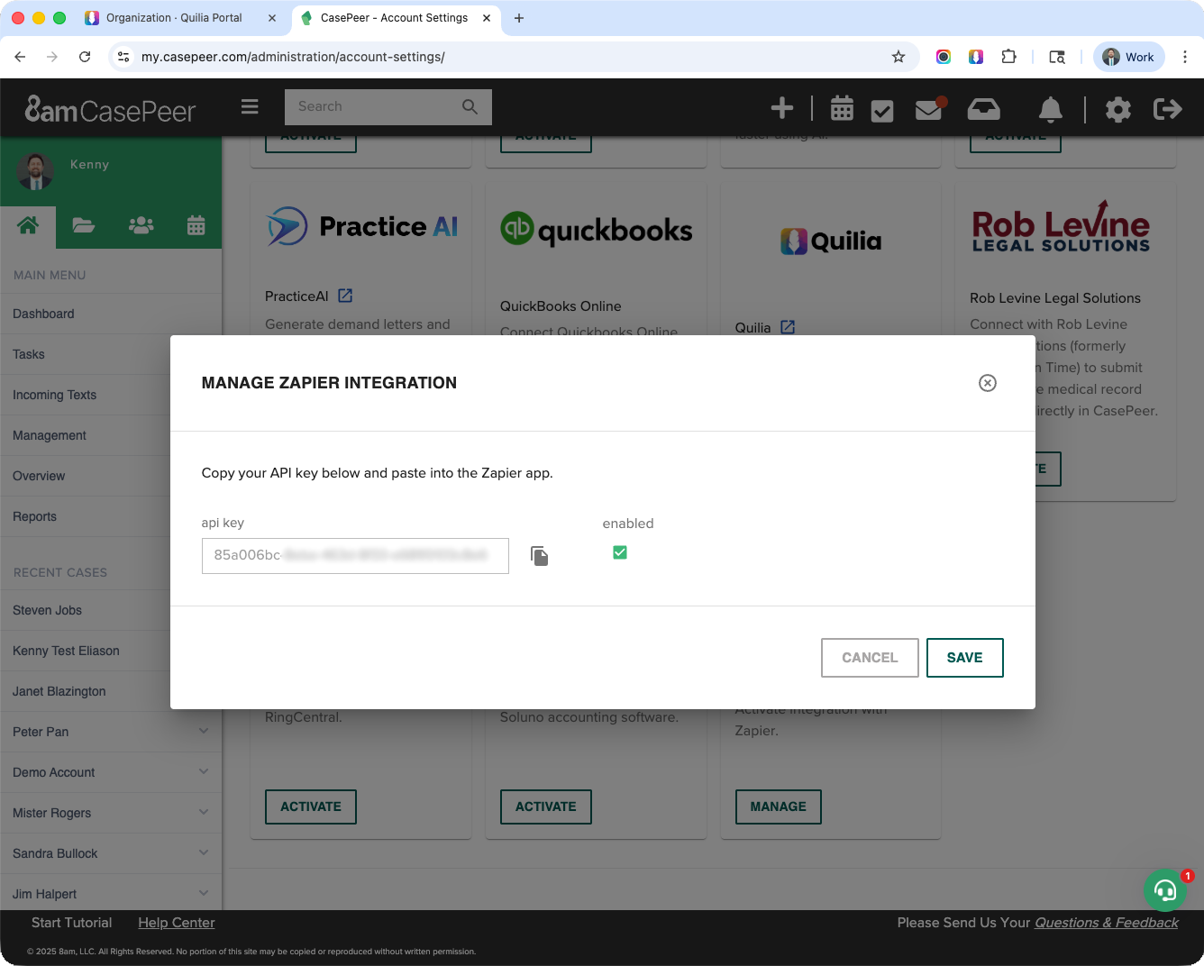The image size is (1204, 966).
Task: Activate the RingCentral integration
Action: (311, 807)
